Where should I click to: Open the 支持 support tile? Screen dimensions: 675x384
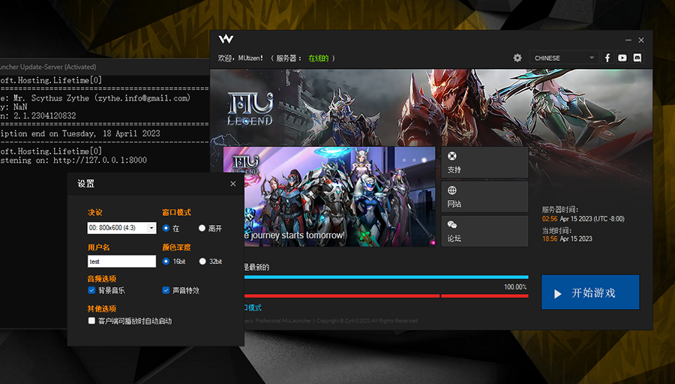[484, 163]
